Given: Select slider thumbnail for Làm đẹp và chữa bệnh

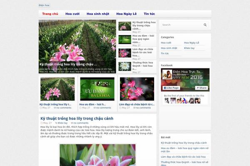Looking at the screenshot, I should (x=125, y=53).
